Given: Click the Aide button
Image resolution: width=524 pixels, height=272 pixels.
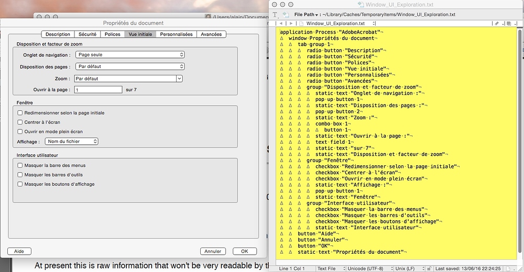Looking at the screenshot, I should coord(19,251).
